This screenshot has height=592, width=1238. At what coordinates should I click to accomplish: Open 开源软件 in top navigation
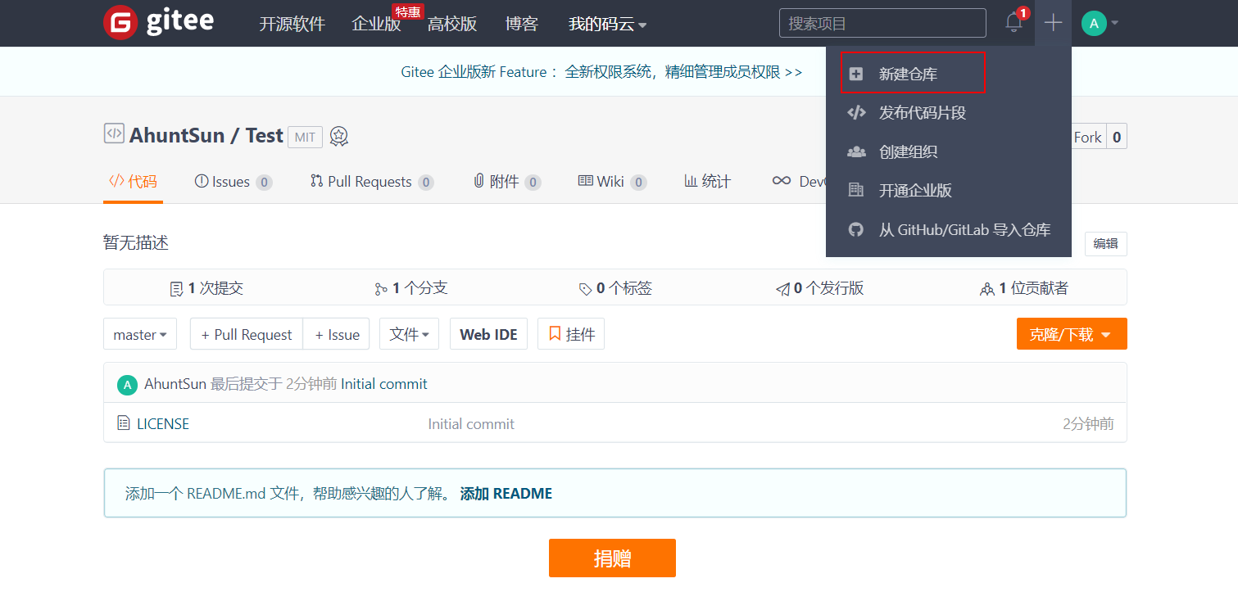(292, 24)
